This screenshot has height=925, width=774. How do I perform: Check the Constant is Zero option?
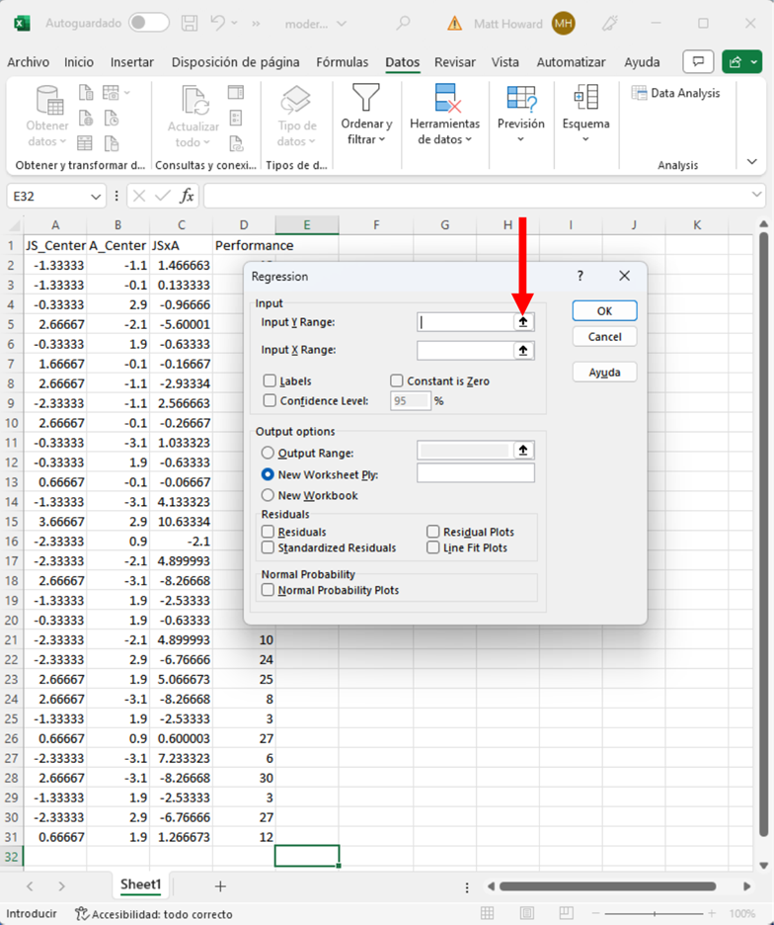tap(397, 381)
